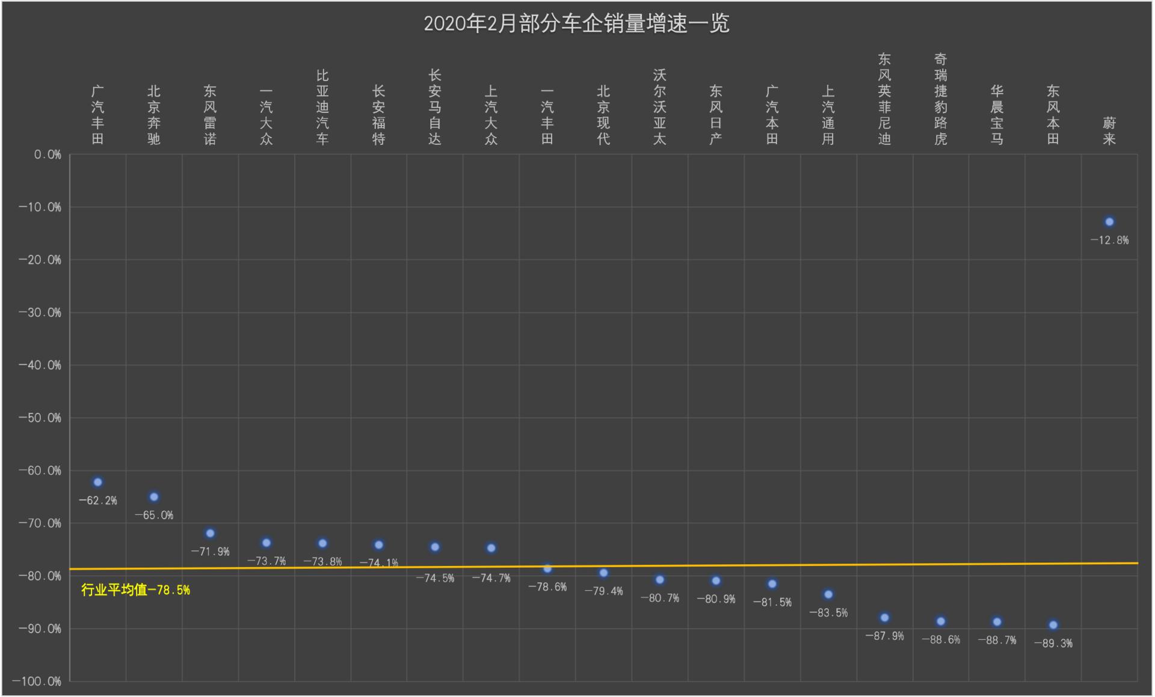Click the 蔚来 data point at -12.8%
This screenshot has height=697, width=1155.
tap(1109, 222)
